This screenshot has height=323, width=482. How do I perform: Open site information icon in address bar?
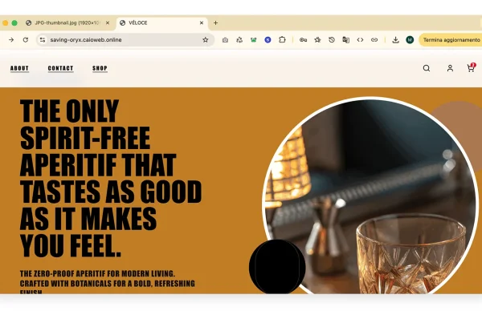(x=43, y=40)
